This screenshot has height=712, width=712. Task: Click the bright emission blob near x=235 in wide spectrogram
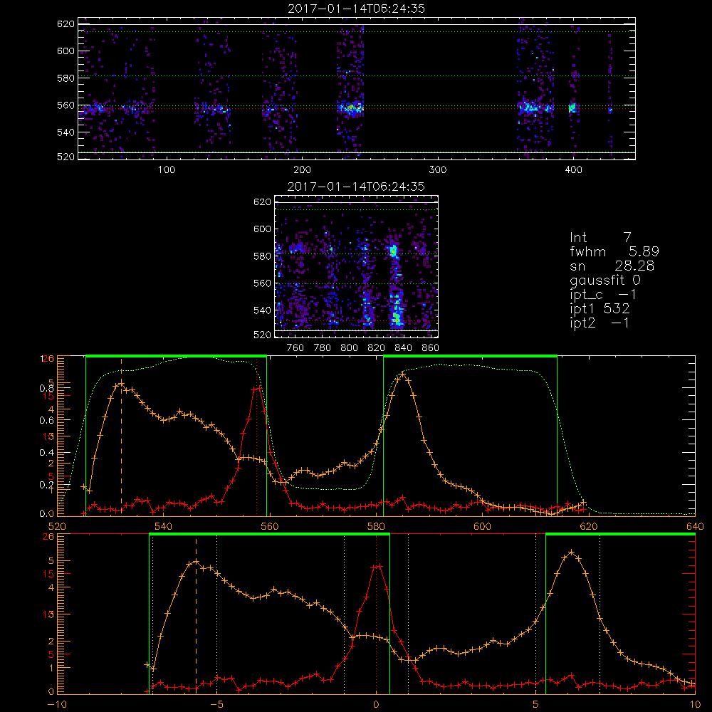[x=350, y=108]
